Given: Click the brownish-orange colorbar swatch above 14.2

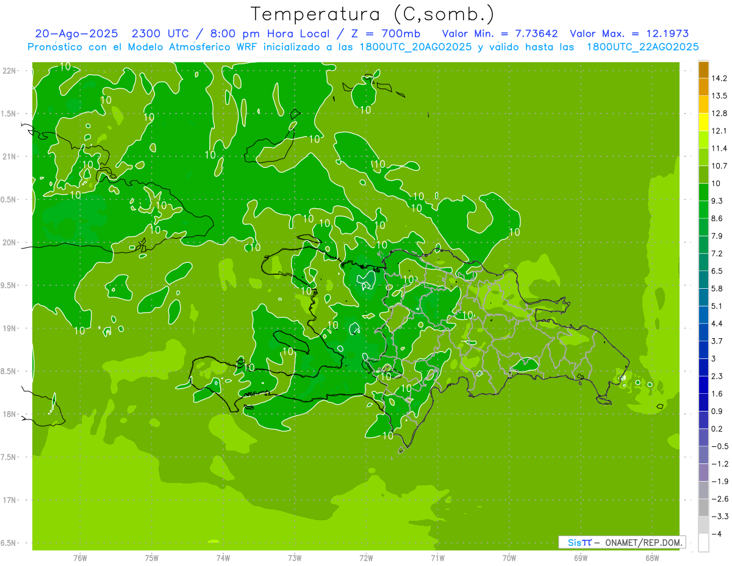Looking at the screenshot, I should pyautogui.click(x=703, y=70).
